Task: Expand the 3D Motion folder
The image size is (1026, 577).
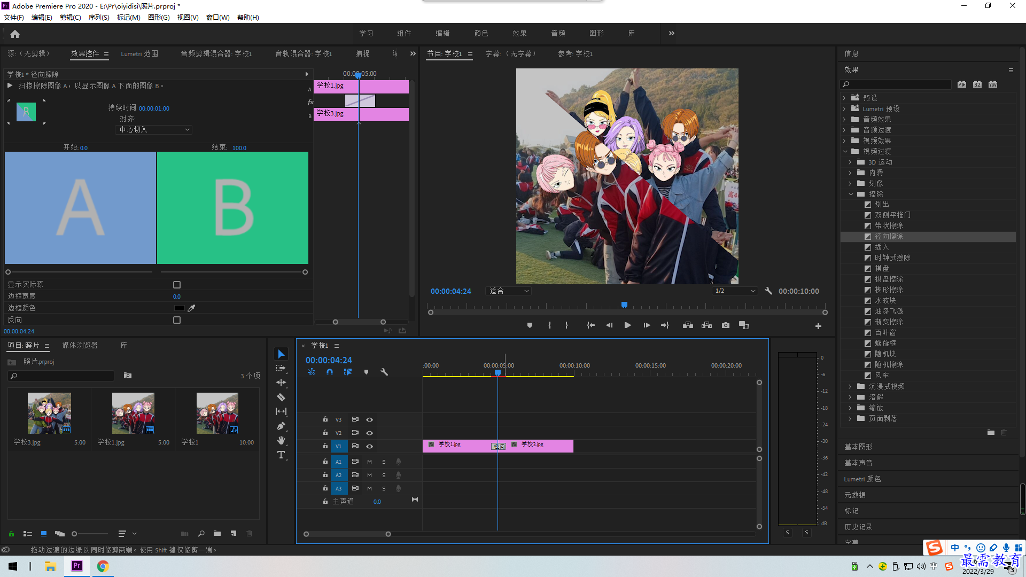Action: (x=850, y=162)
